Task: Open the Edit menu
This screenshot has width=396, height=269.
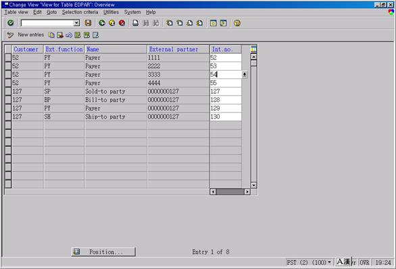Action: click(37, 12)
